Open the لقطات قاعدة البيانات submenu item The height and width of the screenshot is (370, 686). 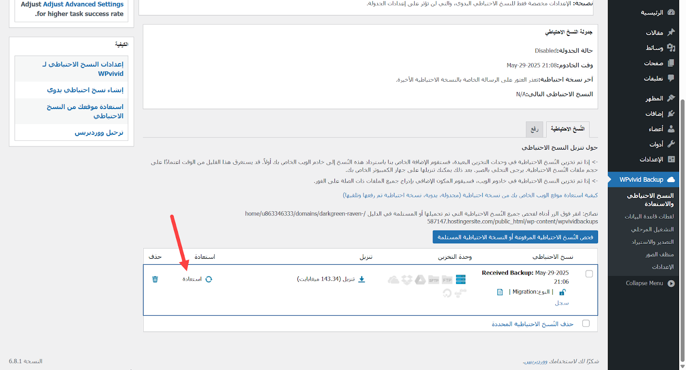[649, 216]
